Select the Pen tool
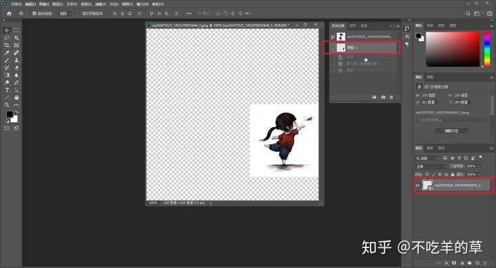The image size is (496, 268). [x=17, y=82]
